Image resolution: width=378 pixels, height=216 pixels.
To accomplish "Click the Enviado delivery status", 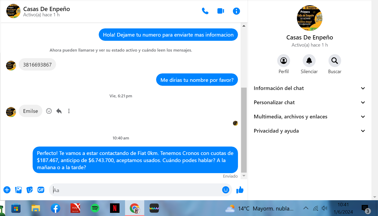I will pyautogui.click(x=230, y=176).
